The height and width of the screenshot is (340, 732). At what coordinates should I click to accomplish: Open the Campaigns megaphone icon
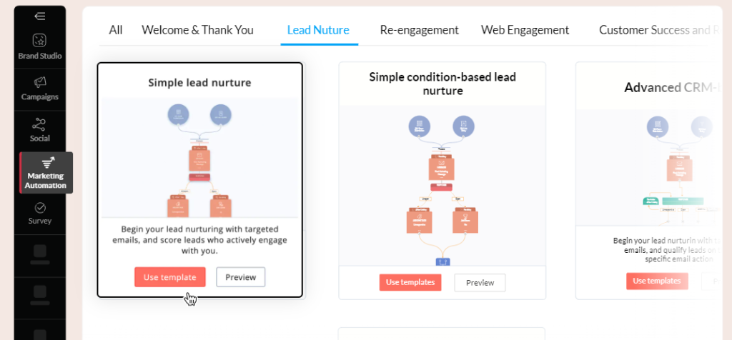[x=40, y=83]
